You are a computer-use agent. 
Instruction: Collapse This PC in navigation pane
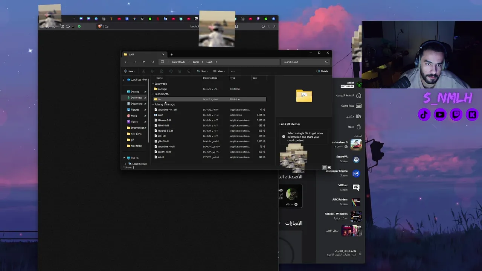click(x=124, y=158)
